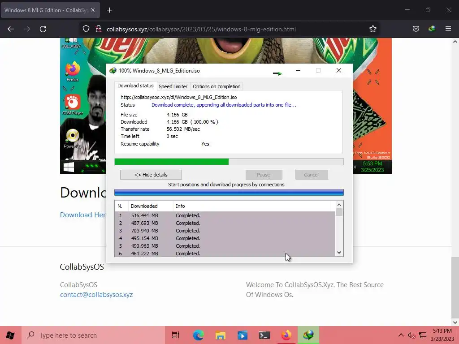Click the download URL text in the dialog
Screen dimensions: 459x344
pyautogui.click(x=178, y=97)
